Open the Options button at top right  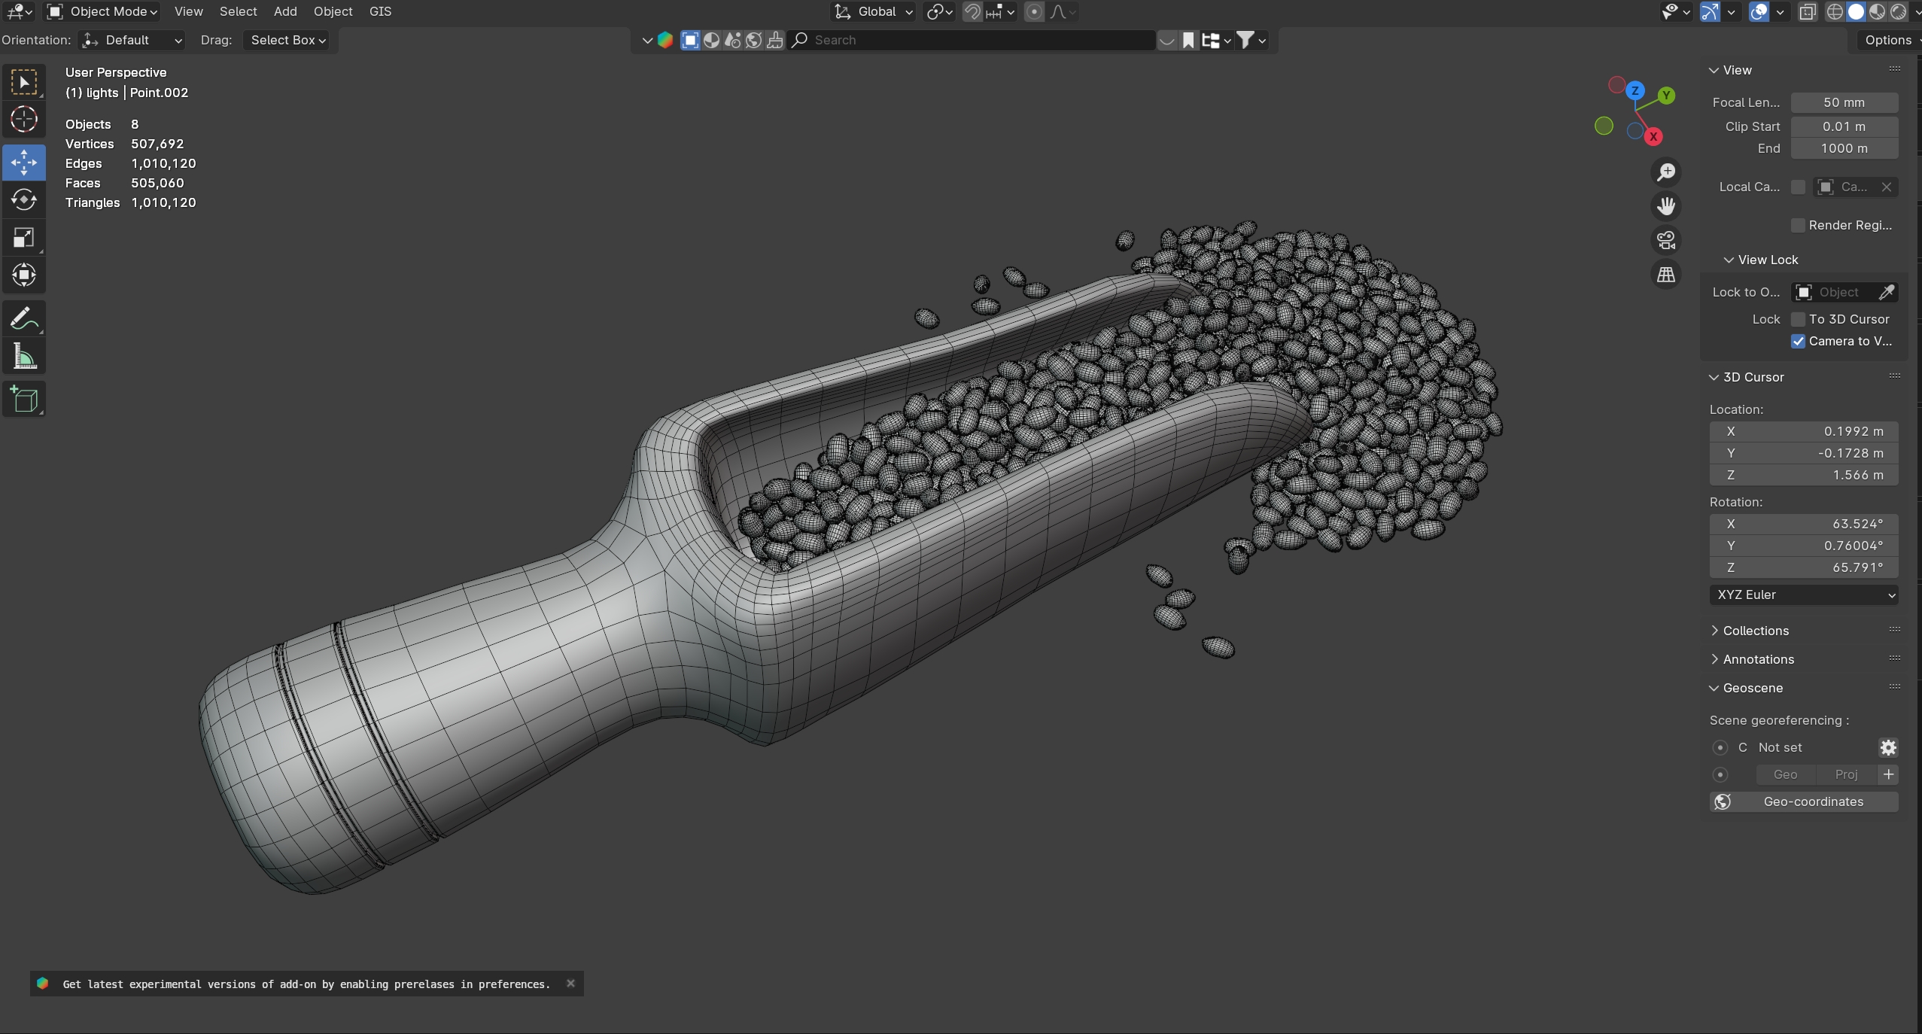pos(1887,40)
